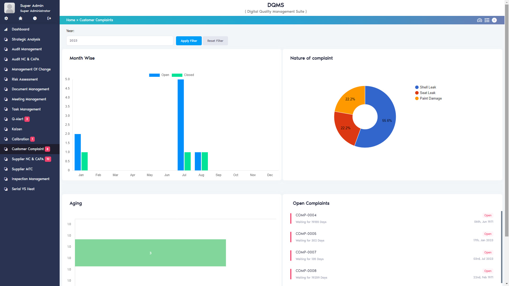Viewport: 509px width, 286px height.
Task: Click the Serial VS Heat sidebar icon
Action: click(x=6, y=189)
